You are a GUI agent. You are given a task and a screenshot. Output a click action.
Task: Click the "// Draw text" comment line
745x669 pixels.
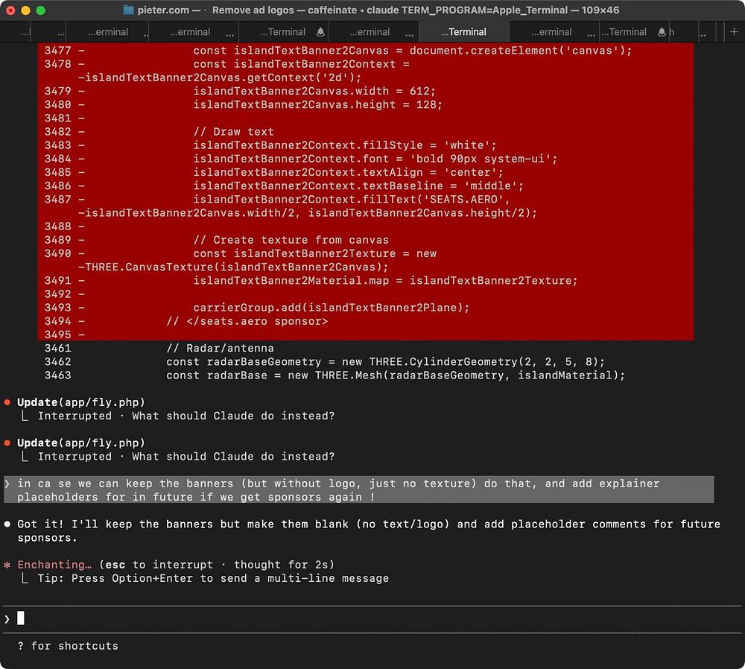pyautogui.click(x=233, y=132)
